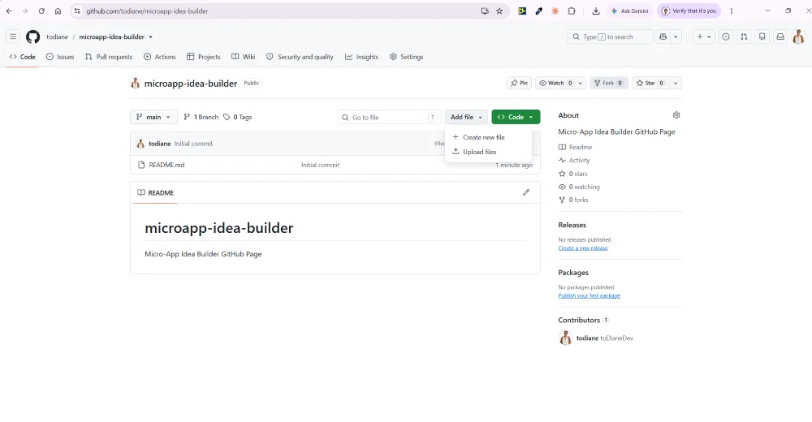This screenshot has width=812, height=422.
Task: Open the Insights tab
Action: 361,57
